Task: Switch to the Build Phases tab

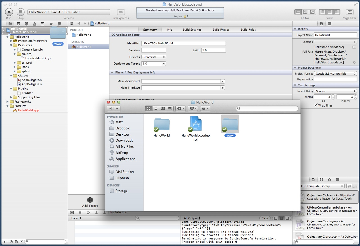Action: click(x=221, y=30)
